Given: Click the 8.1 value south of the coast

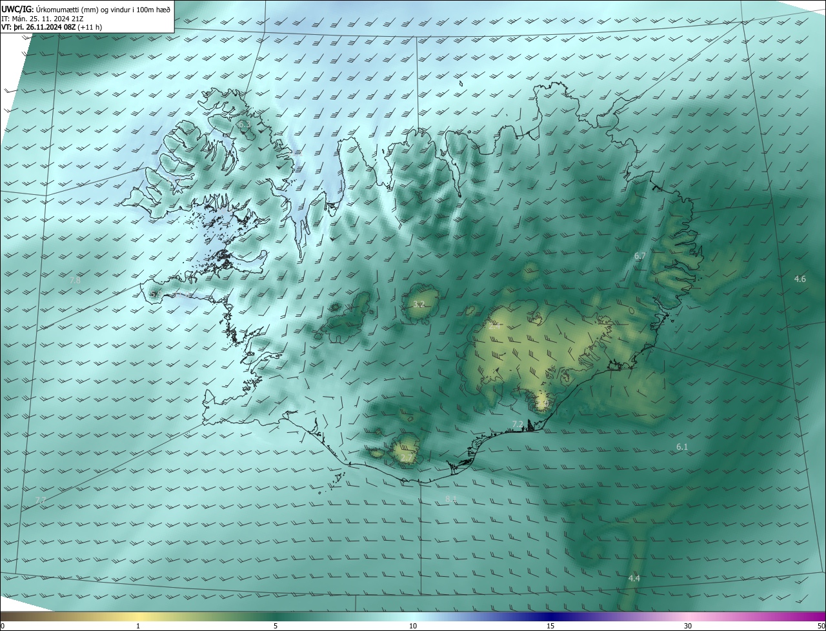Looking at the screenshot, I should 451,499.
